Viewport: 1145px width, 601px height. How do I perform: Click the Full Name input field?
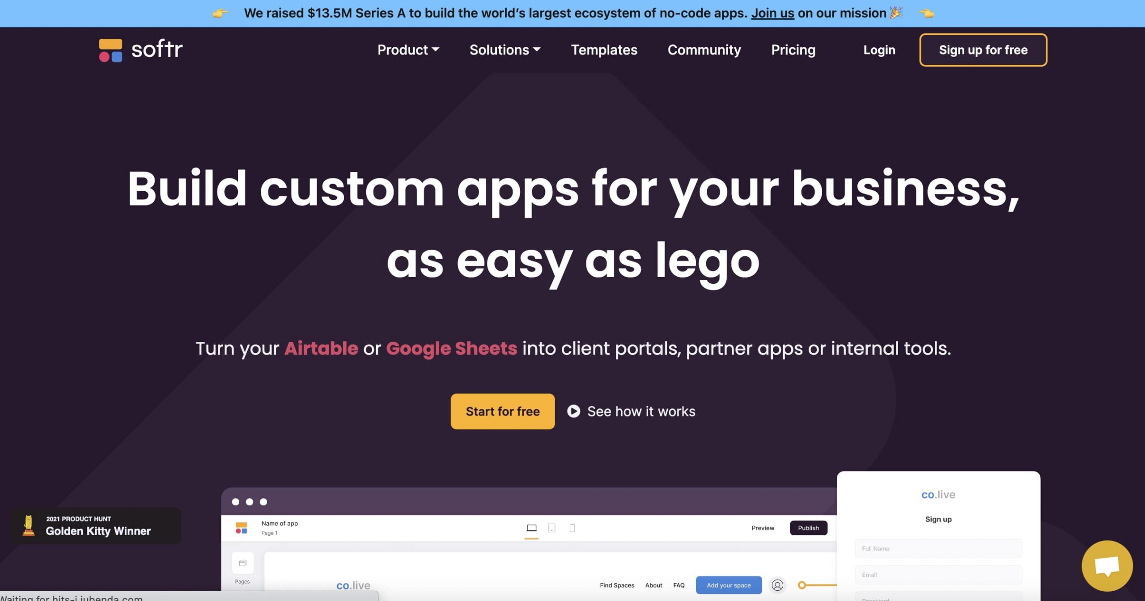pos(938,548)
